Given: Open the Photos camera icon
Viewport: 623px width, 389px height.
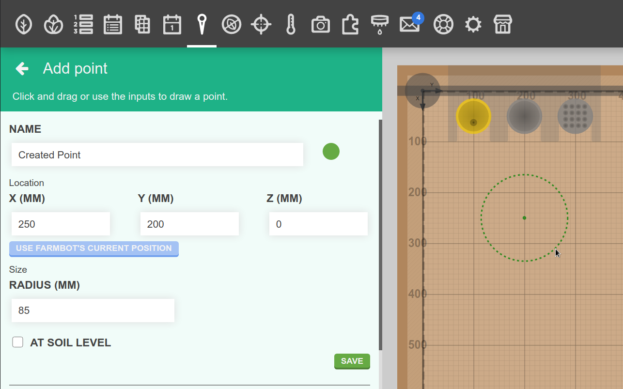Looking at the screenshot, I should click(320, 24).
